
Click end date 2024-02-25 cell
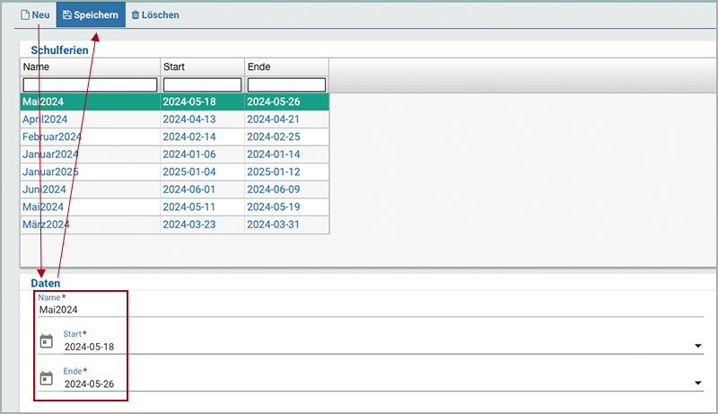pos(286,137)
